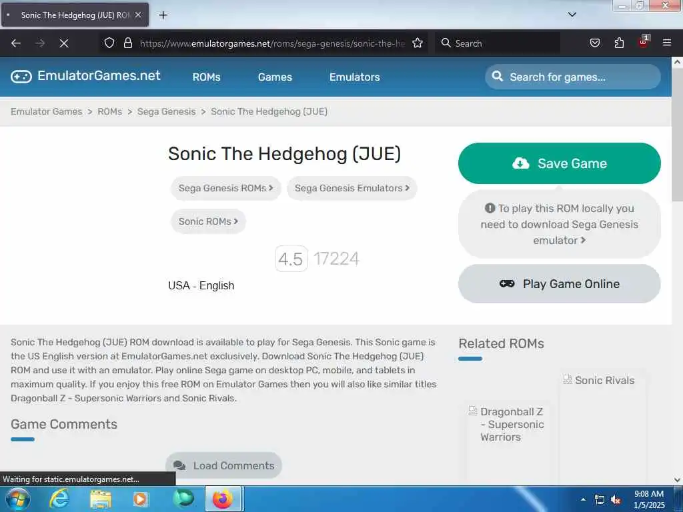
Task: Open the ROMs menu
Action: pos(207,77)
